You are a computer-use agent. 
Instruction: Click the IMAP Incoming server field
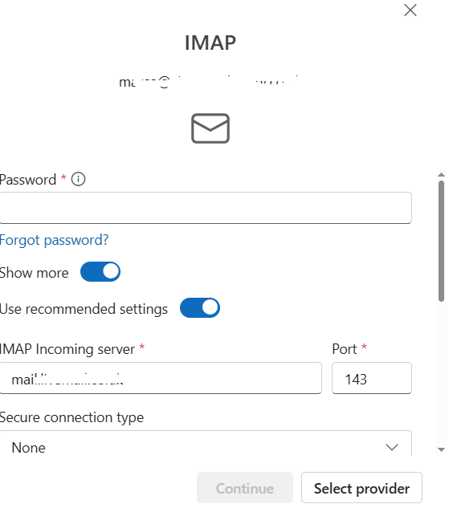(161, 378)
